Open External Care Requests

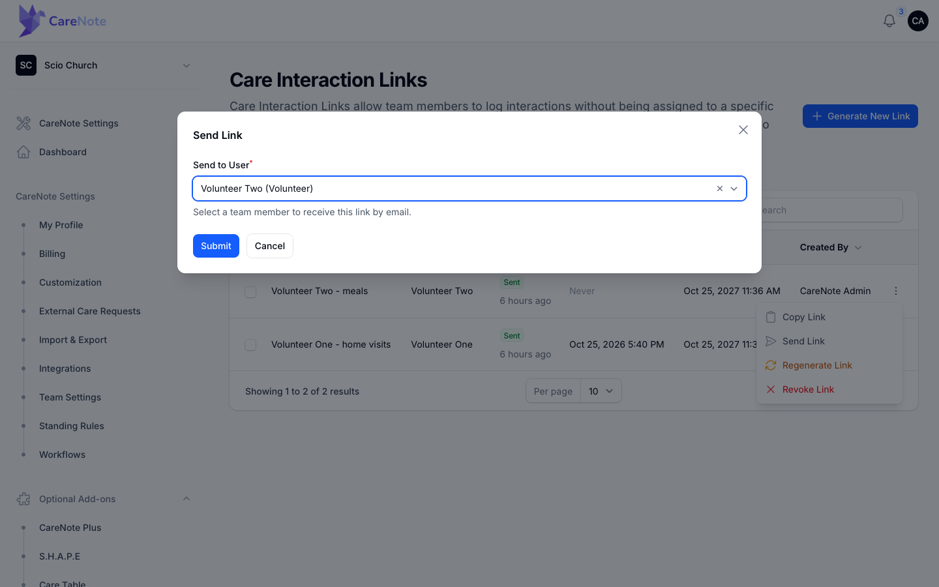click(x=90, y=311)
